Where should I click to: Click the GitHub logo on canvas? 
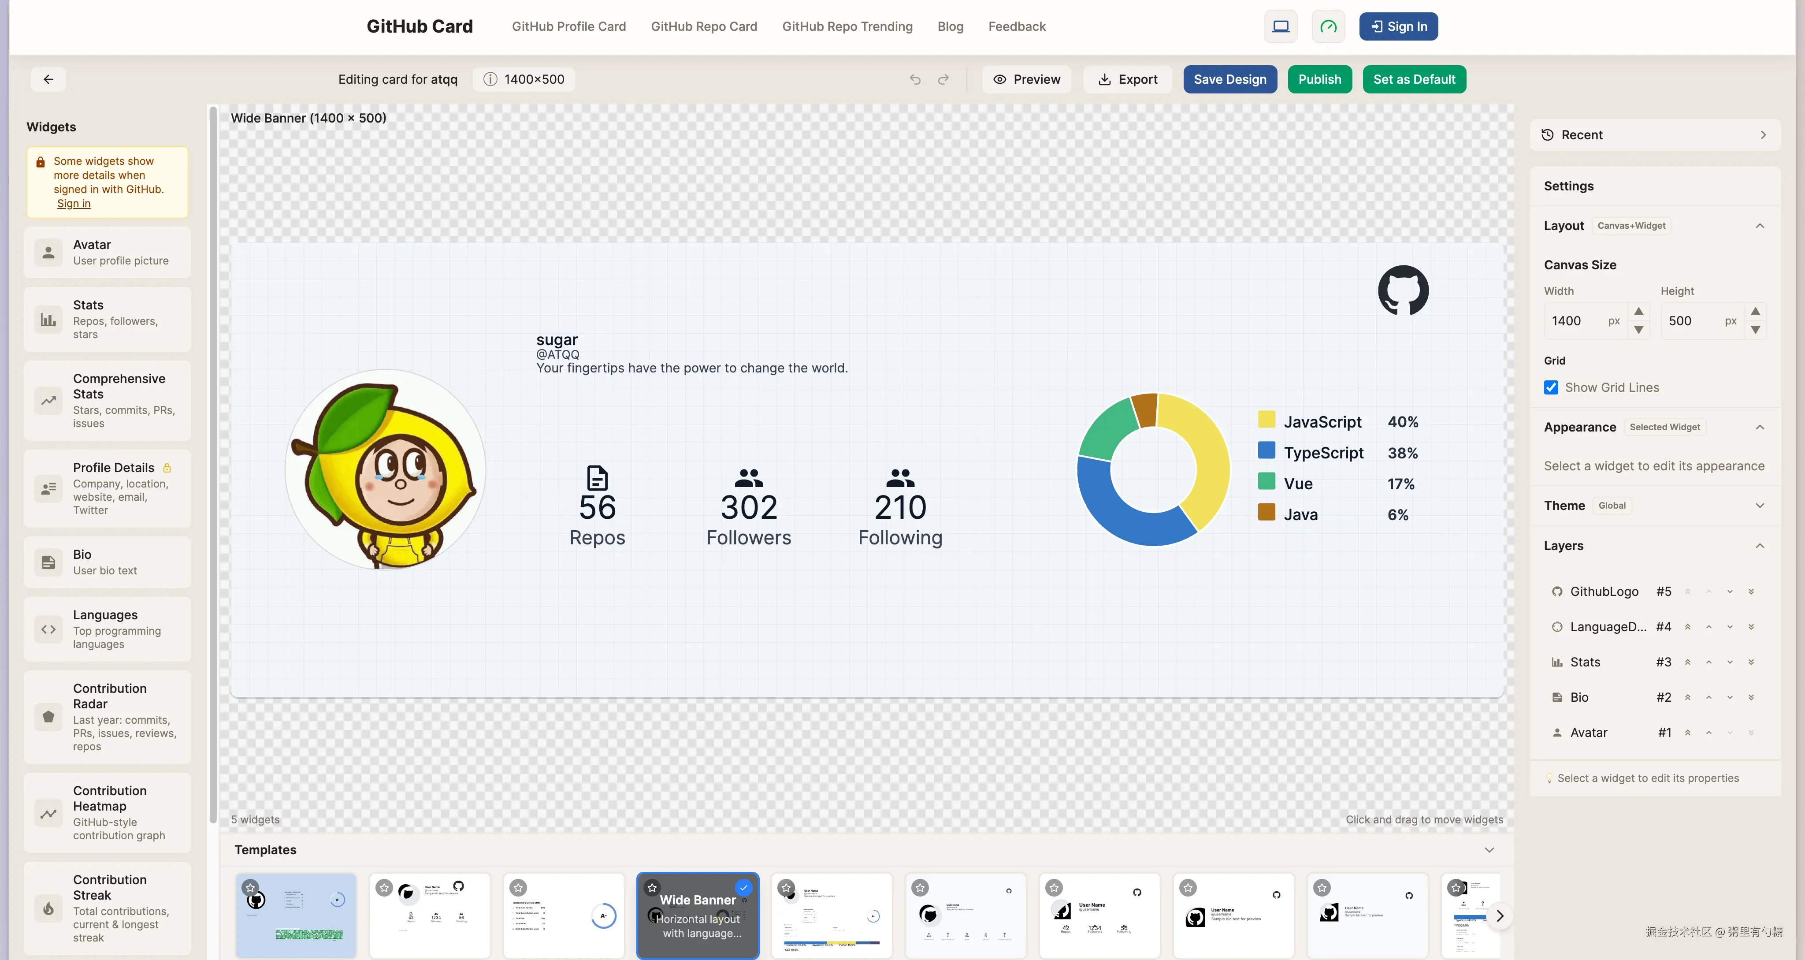(1403, 290)
